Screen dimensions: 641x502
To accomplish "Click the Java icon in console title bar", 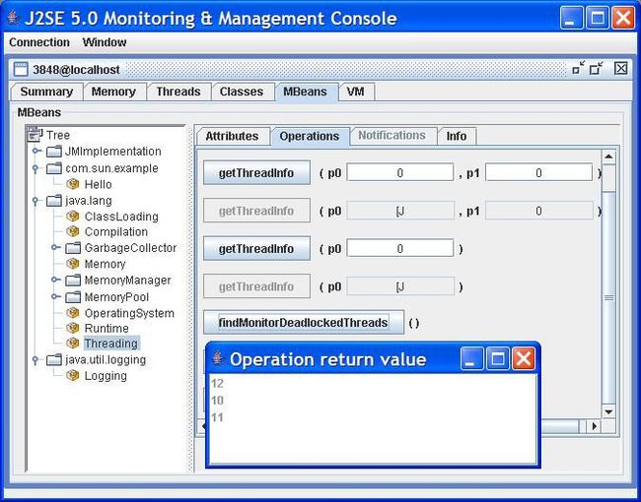I will [x=14, y=18].
